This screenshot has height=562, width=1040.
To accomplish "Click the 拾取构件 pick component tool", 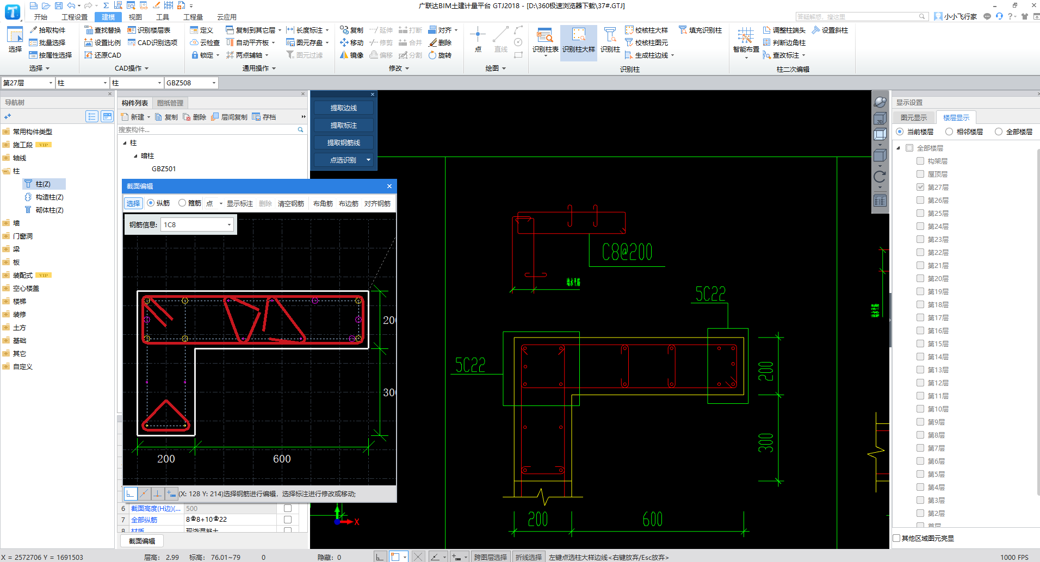I will pyautogui.click(x=47, y=30).
